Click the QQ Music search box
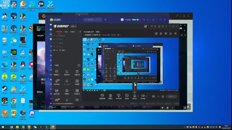Viewport: 232px width, 130px height. pos(93,20)
